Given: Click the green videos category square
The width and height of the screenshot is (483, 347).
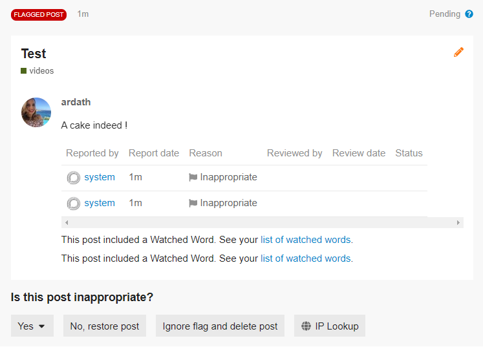Looking at the screenshot, I should [x=23, y=71].
